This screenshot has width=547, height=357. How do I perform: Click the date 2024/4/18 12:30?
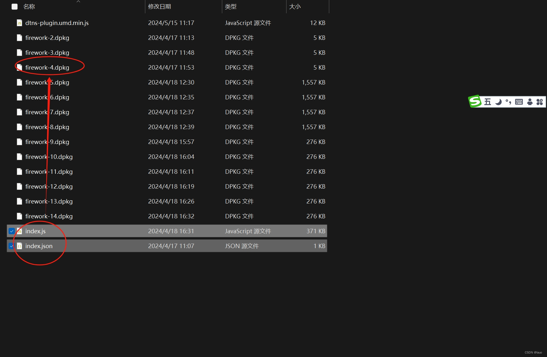[x=171, y=82]
